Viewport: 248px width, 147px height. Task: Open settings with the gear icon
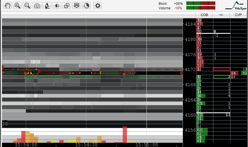97,6
